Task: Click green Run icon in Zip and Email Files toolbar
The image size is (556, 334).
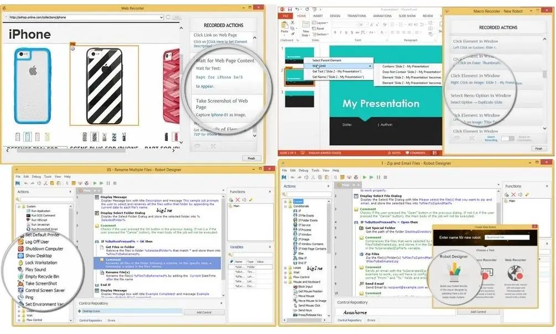Action: point(365,177)
